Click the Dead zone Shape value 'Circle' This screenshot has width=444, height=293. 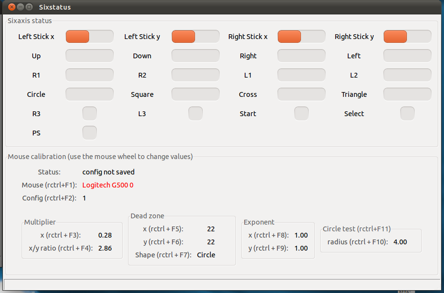[x=206, y=255]
